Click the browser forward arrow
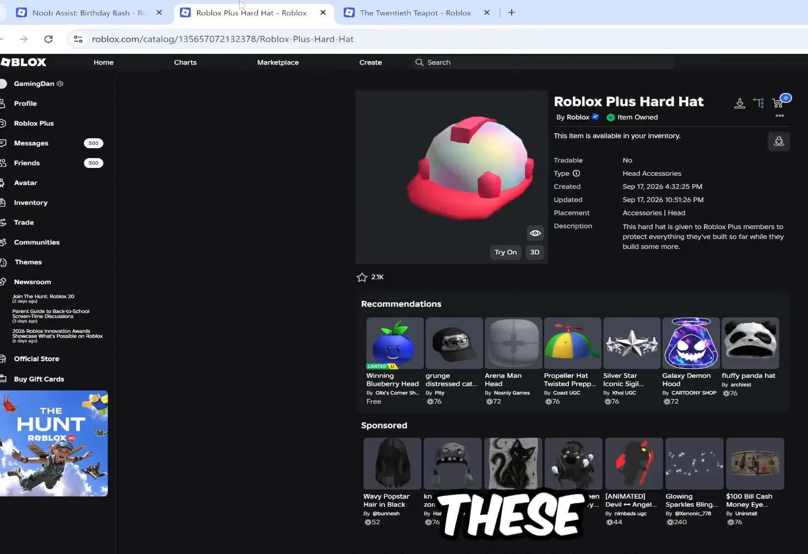Image resolution: width=808 pixels, height=554 pixels. coord(23,39)
